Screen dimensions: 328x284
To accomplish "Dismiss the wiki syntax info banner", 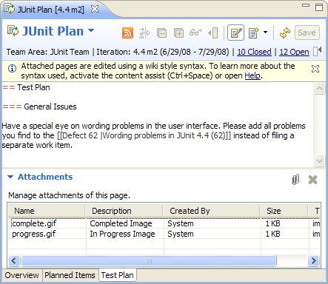I will tap(315, 69).
